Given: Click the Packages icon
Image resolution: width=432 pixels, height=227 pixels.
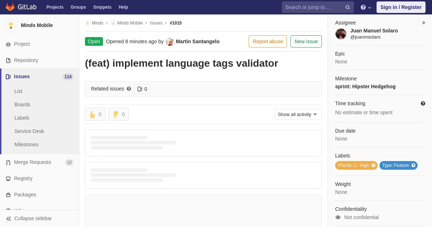Looking at the screenshot, I should pyautogui.click(x=8, y=195).
